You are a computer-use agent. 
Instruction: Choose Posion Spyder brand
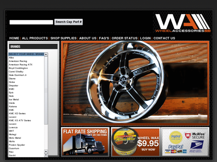coord(26,145)
